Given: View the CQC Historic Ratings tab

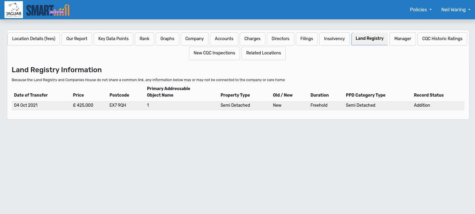Looking at the screenshot, I should [442, 39].
